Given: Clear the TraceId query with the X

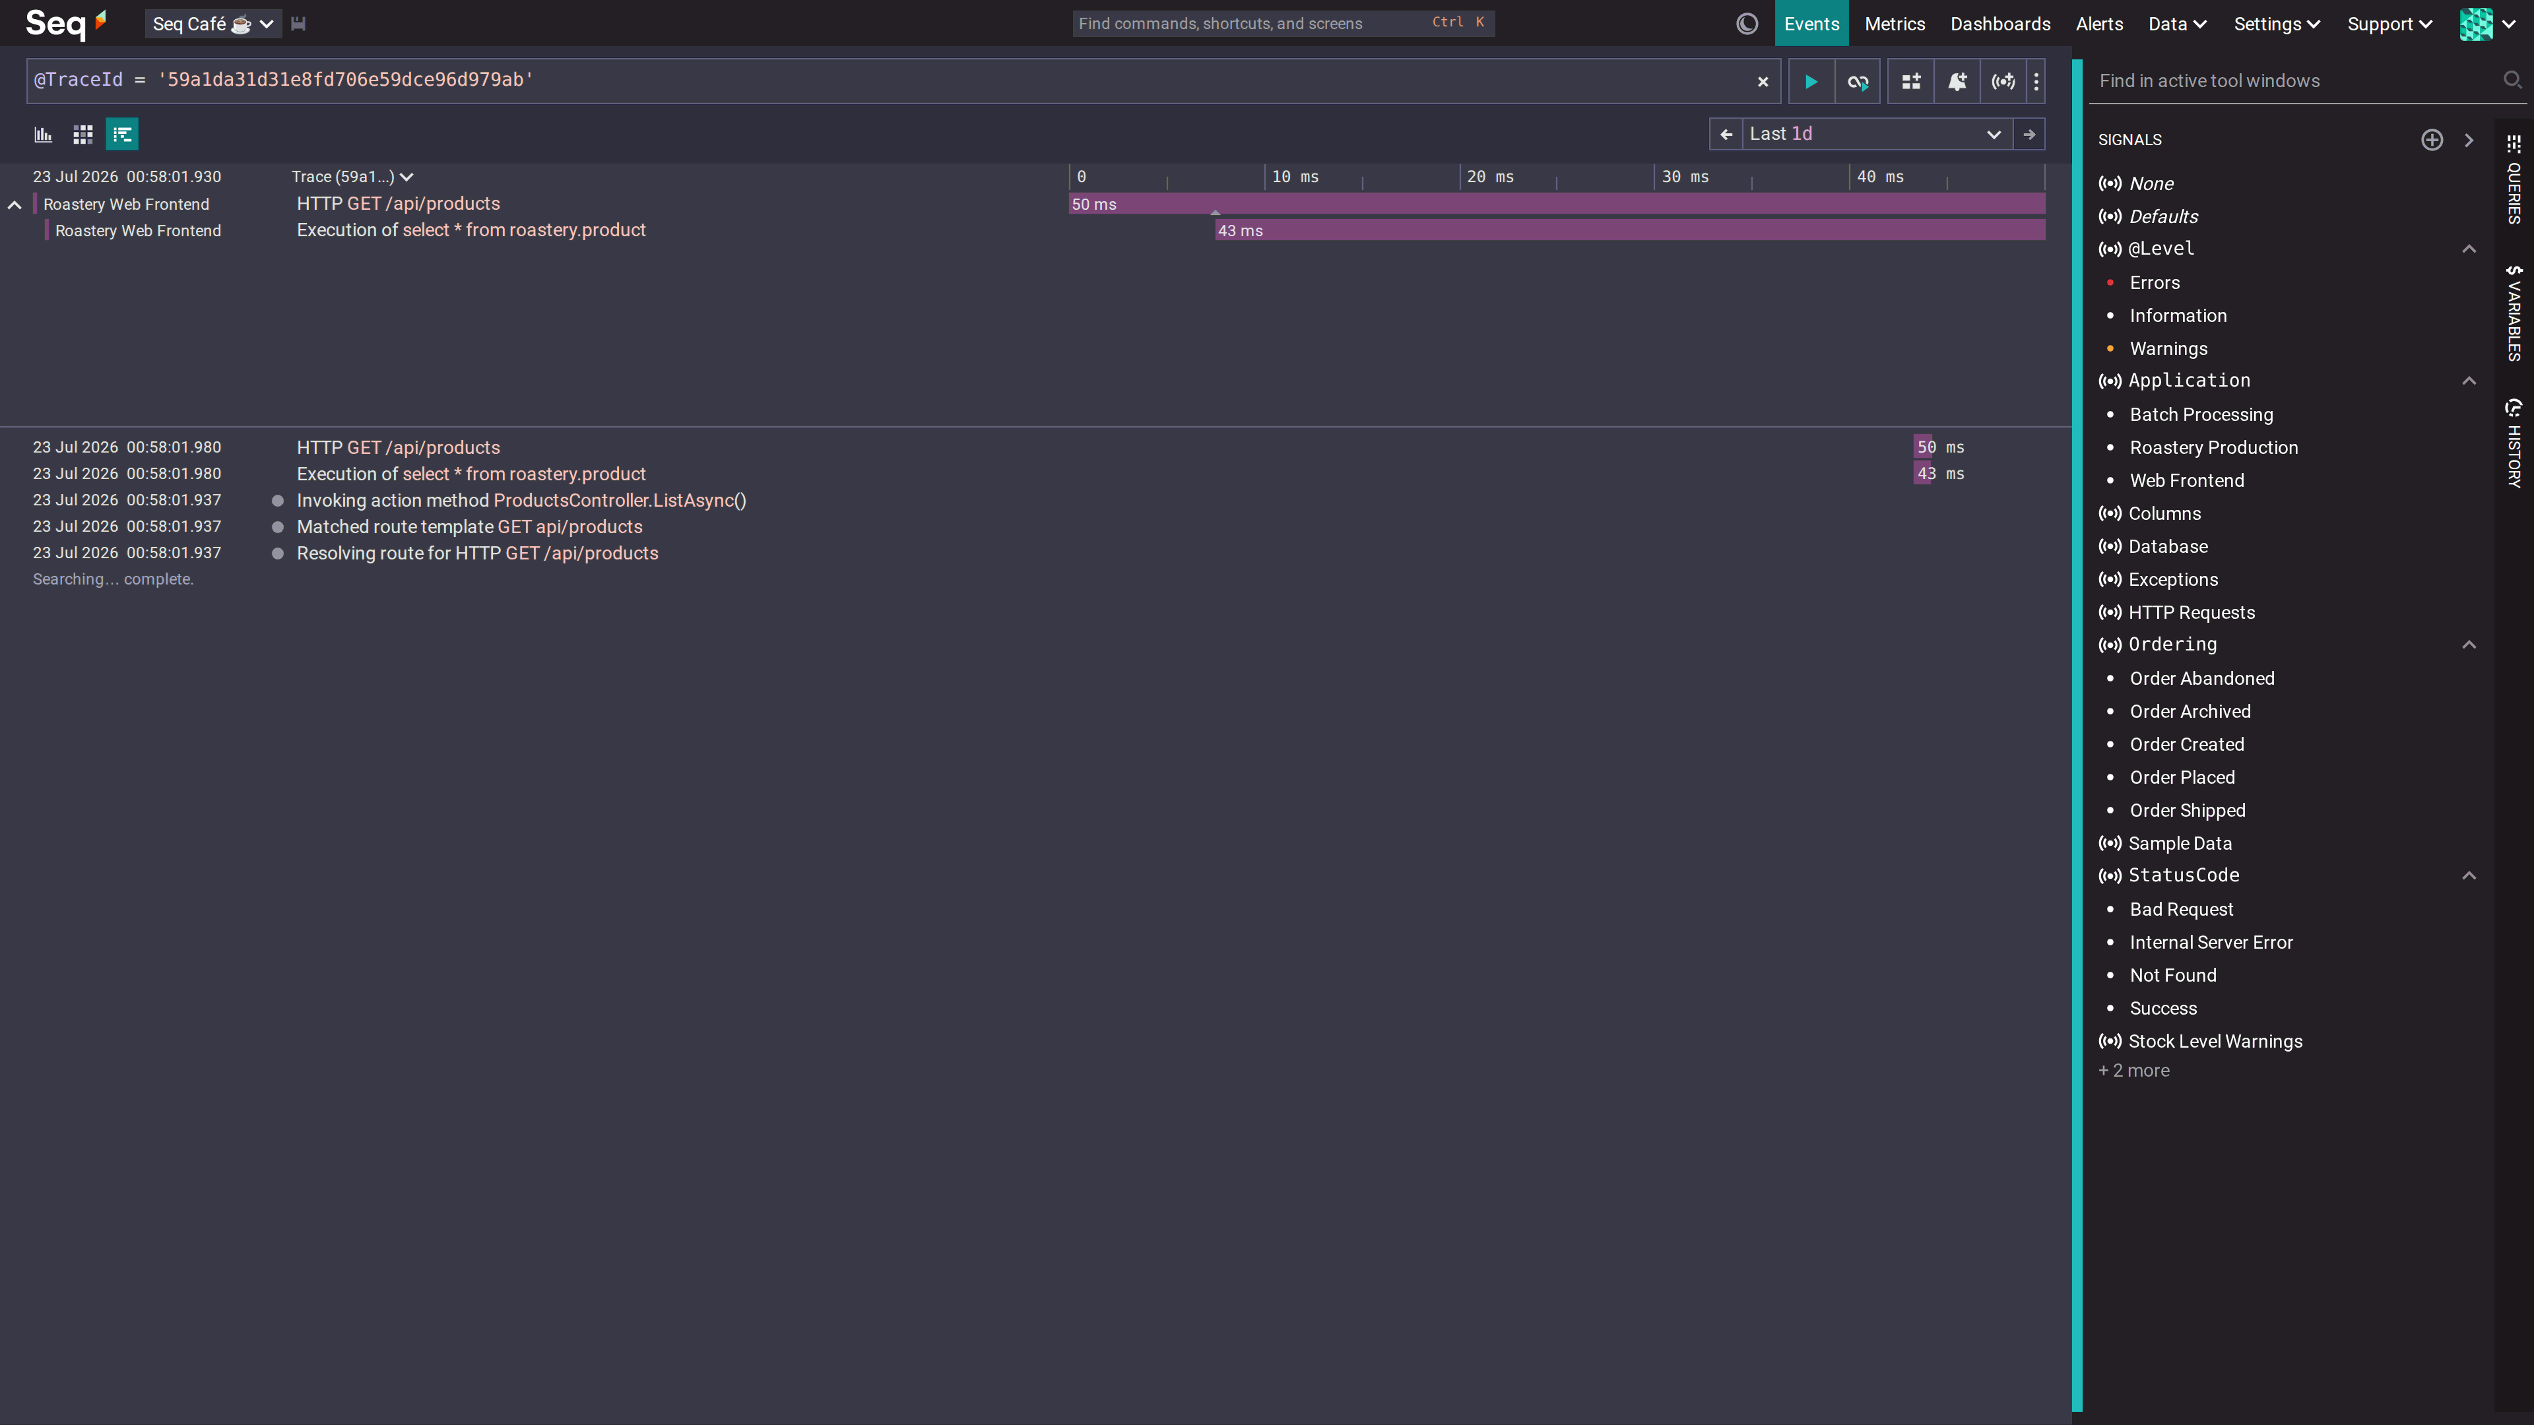Looking at the screenshot, I should [1763, 82].
